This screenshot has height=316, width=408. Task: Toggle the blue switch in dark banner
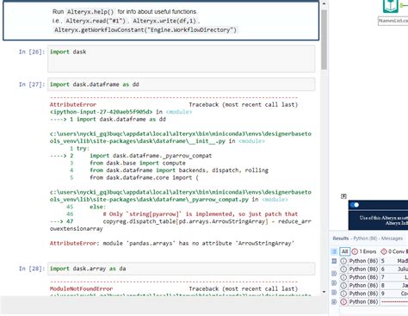[355, 205]
